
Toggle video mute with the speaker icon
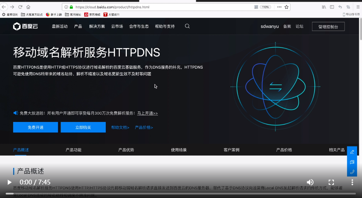tap(310, 182)
